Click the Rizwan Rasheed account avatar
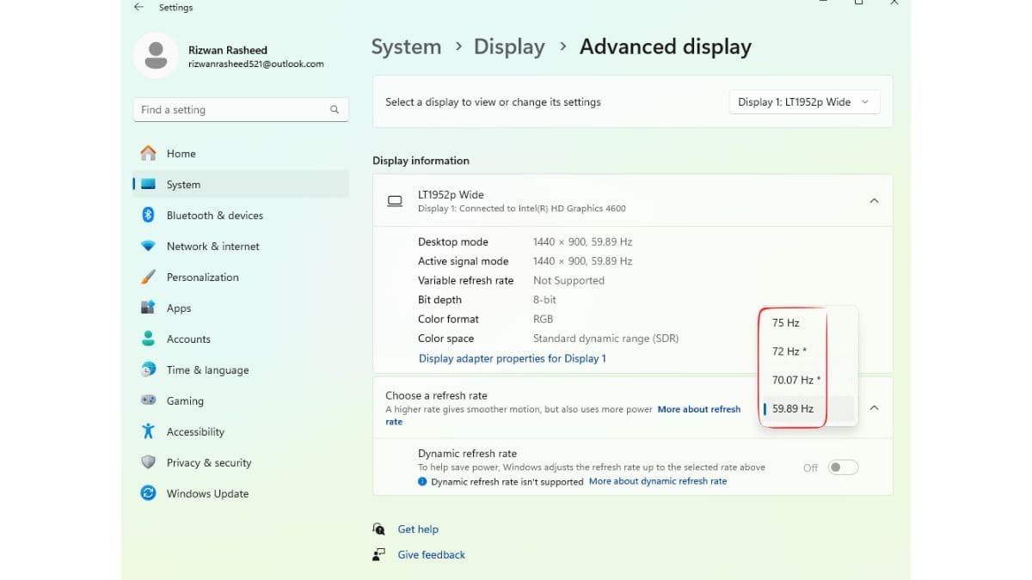 pyautogui.click(x=155, y=54)
